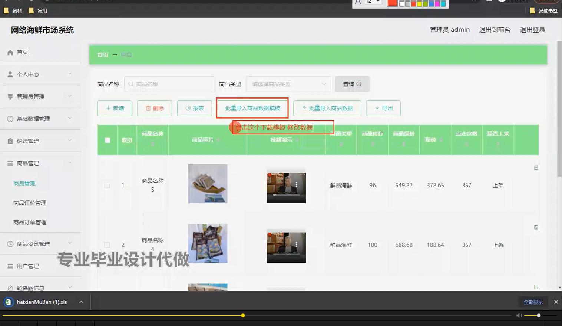The height and width of the screenshot is (326, 562).
Task: Open the 首页 home icon in sidebar
Action: (10, 52)
